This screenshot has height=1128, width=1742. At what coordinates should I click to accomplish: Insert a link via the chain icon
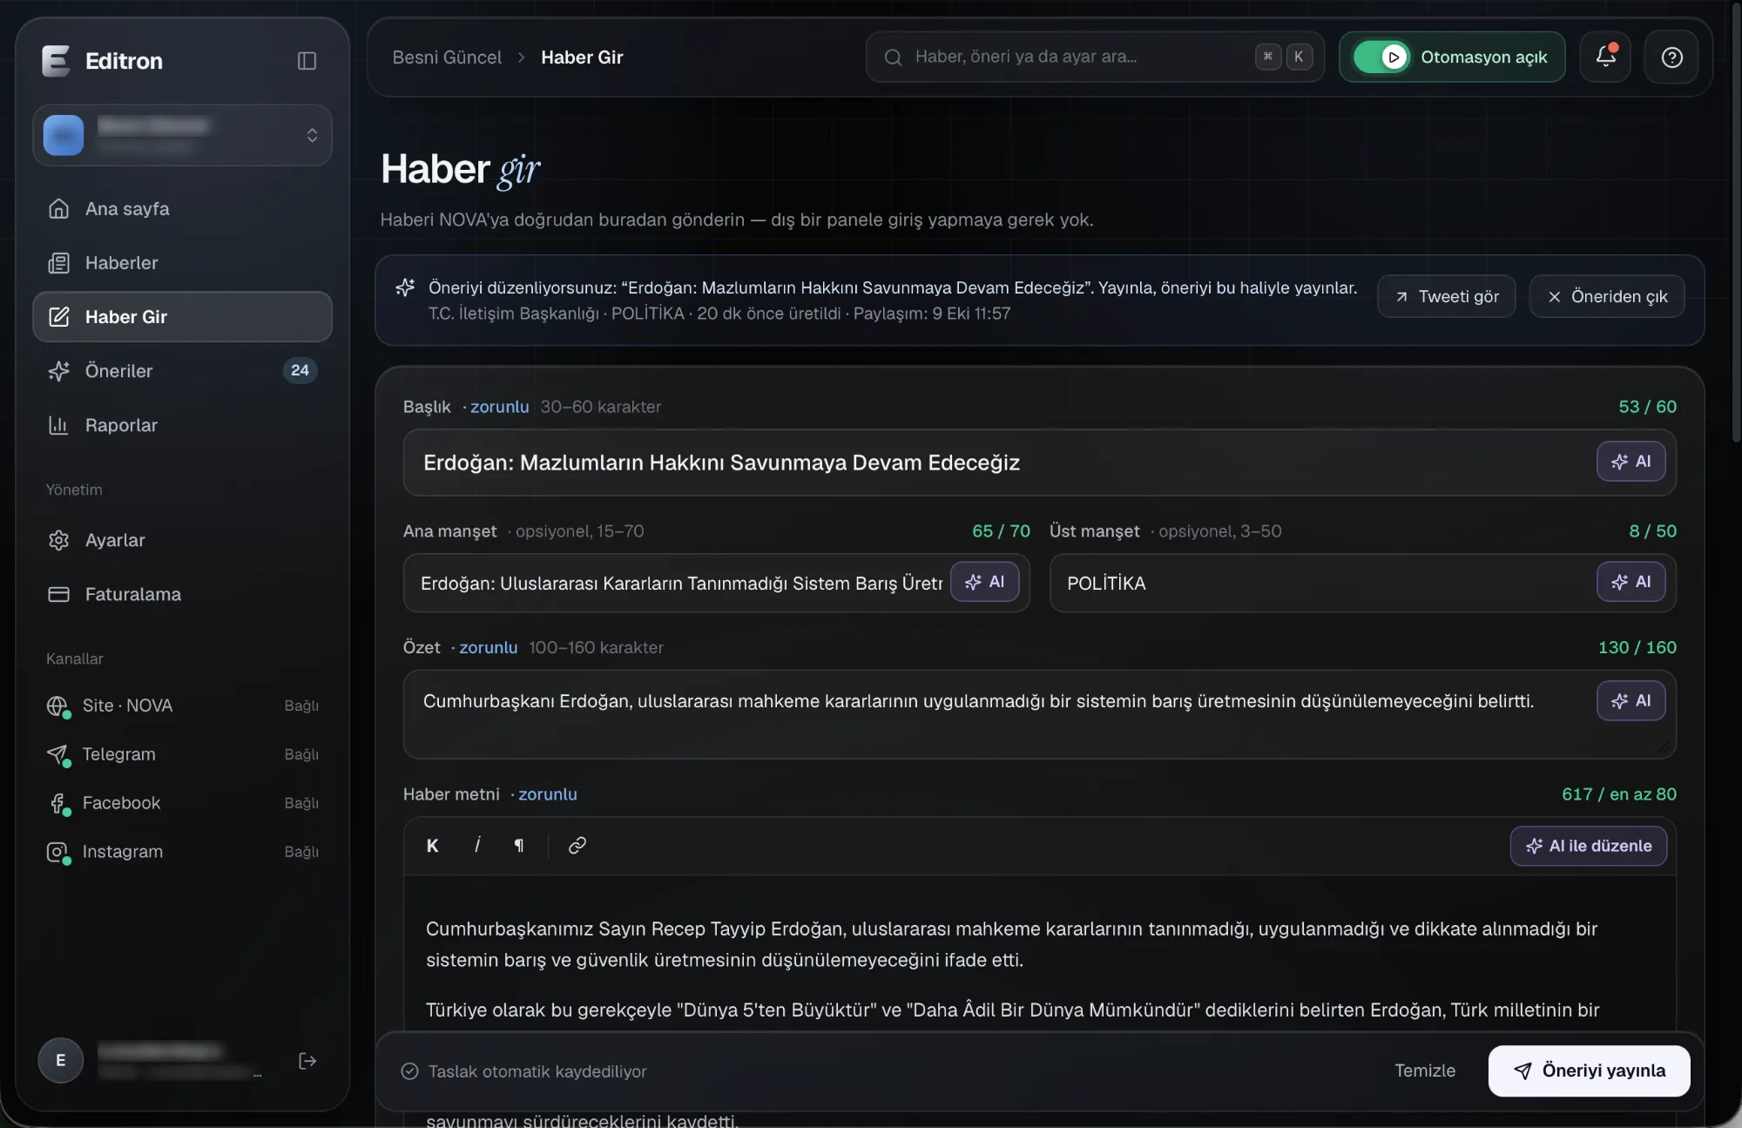pos(577,845)
